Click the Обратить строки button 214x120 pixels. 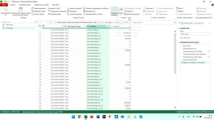pyautogui.click(x=38, y=11)
